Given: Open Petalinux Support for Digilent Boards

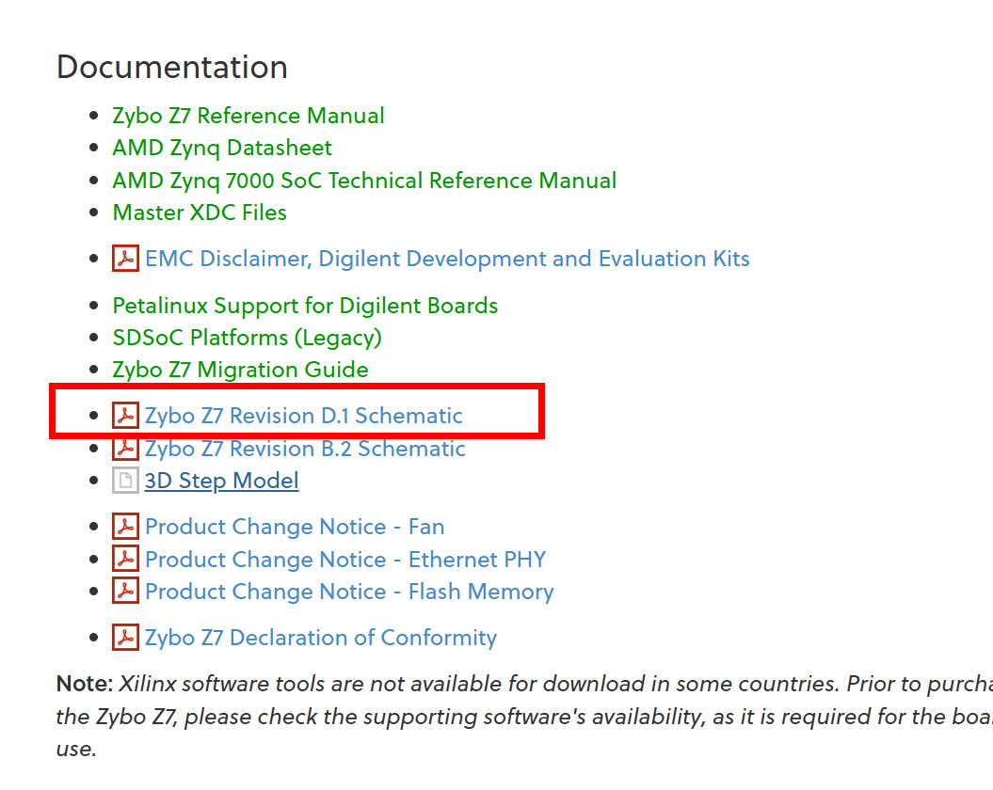Looking at the screenshot, I should coord(305,306).
